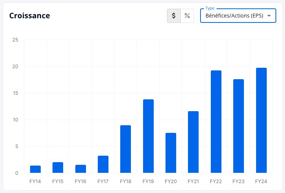Screen dimensions: 285x193
Task: Select the FY19 bar
Action: pos(148,136)
